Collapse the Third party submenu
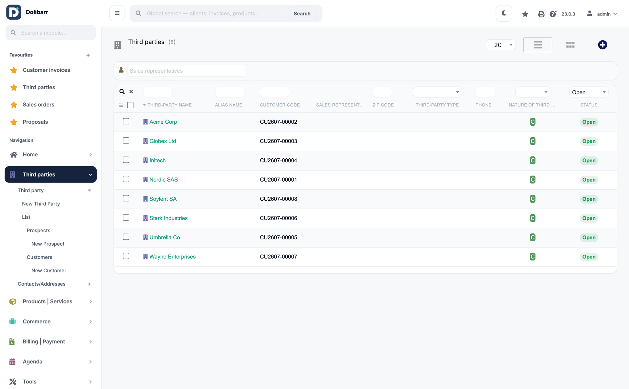This screenshot has height=389, width=629. click(x=90, y=191)
